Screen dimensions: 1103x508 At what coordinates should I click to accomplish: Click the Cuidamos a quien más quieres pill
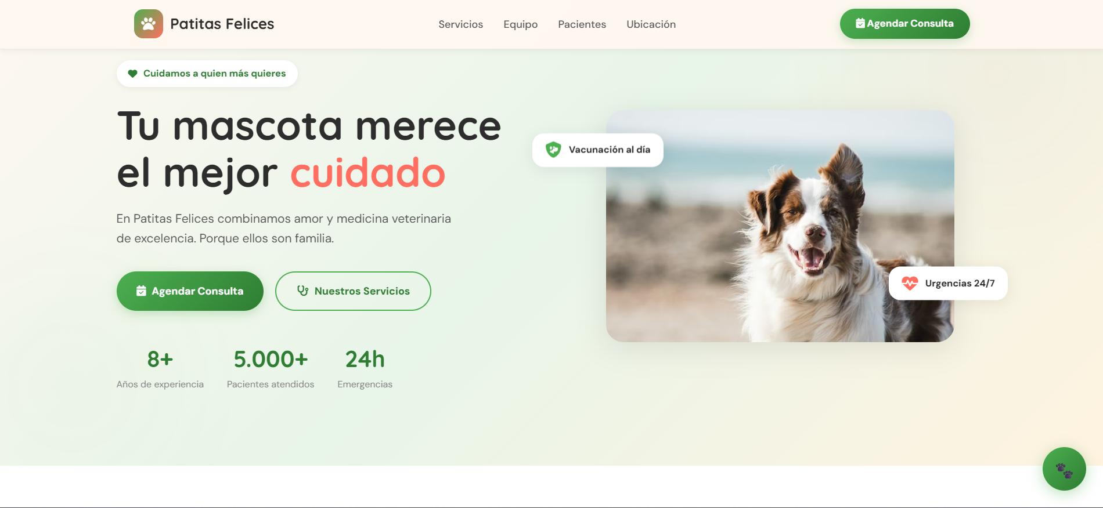point(207,74)
